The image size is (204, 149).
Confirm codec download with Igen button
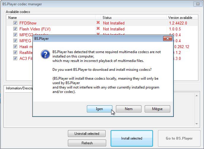coord(100,109)
